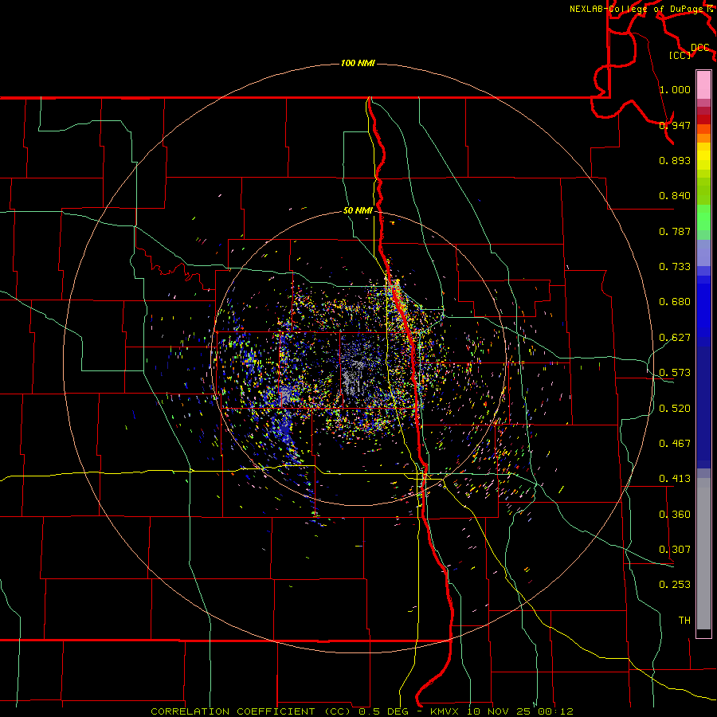717x717 pixels.
Task: Click the 0.520 legend value
Action: point(675,409)
